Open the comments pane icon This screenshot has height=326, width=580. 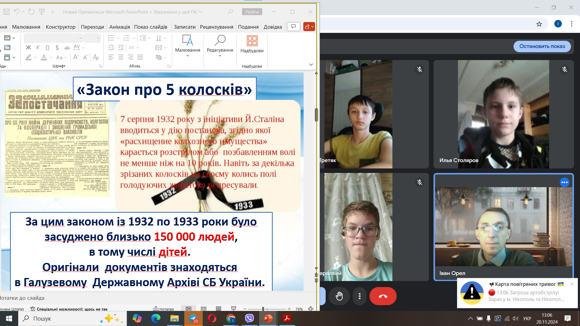pyautogui.click(x=293, y=27)
